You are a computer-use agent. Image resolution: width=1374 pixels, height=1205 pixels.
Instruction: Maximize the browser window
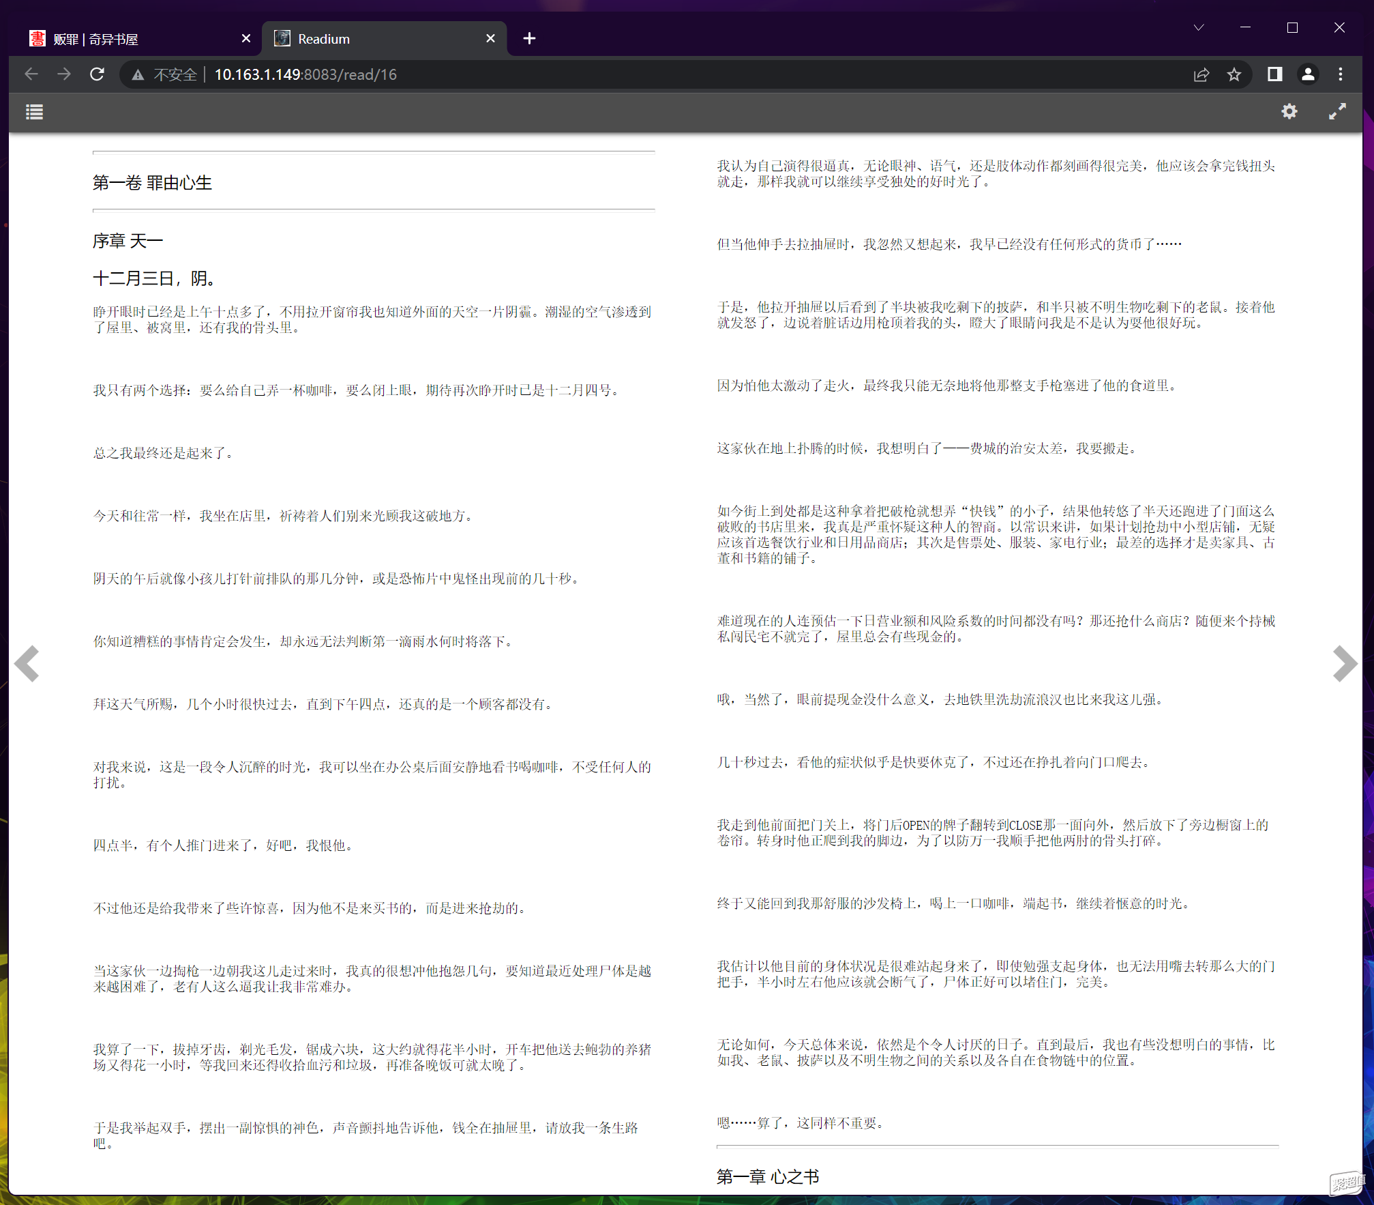click(x=1292, y=27)
